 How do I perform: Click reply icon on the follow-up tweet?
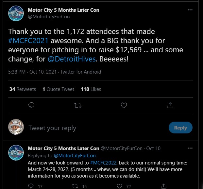coord(31,186)
